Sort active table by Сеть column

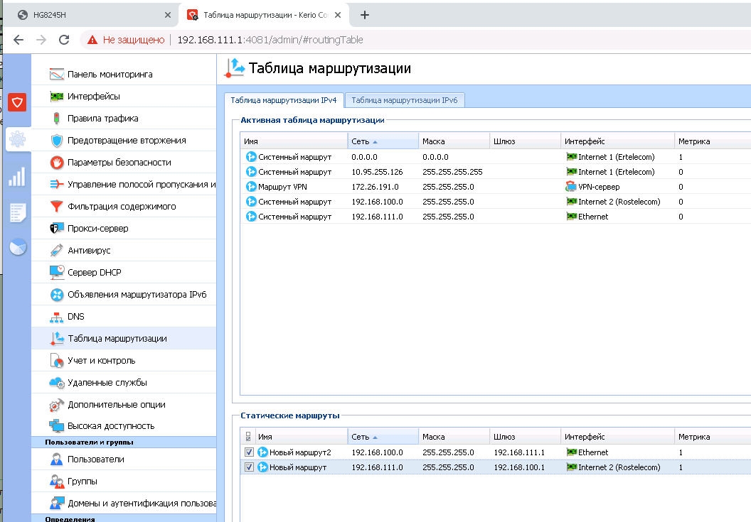tap(383, 141)
